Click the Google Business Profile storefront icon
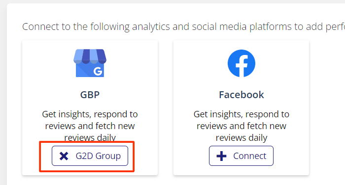The width and height of the screenshot is (345, 185). [x=90, y=63]
